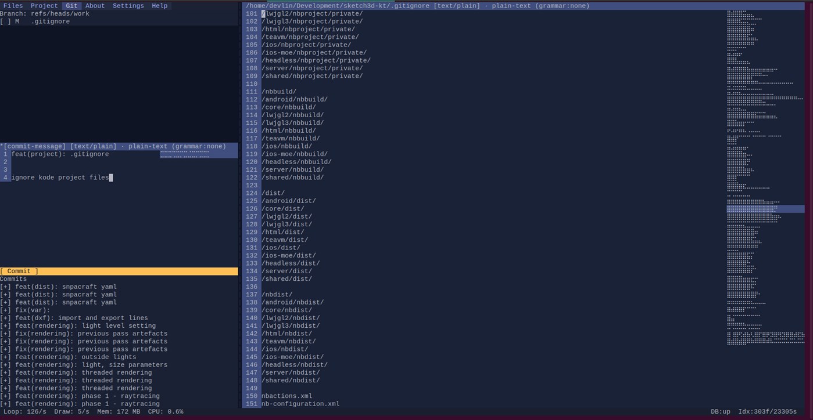Click the line "nbactions.xml"

tap(287, 396)
